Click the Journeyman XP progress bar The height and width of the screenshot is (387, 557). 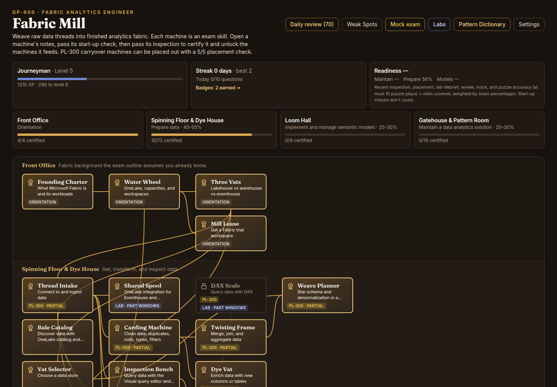[100, 79]
